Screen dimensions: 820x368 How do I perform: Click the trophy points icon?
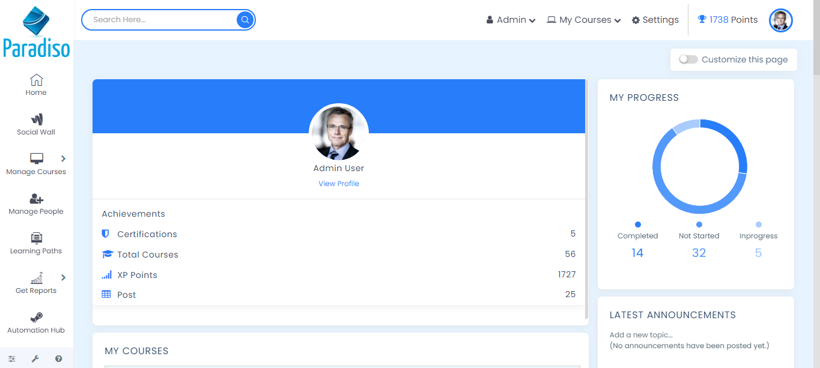point(702,20)
